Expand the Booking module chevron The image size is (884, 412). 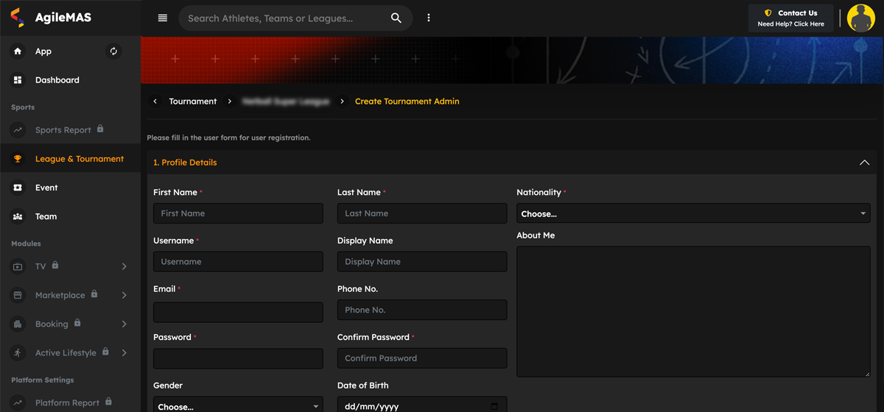(x=124, y=324)
